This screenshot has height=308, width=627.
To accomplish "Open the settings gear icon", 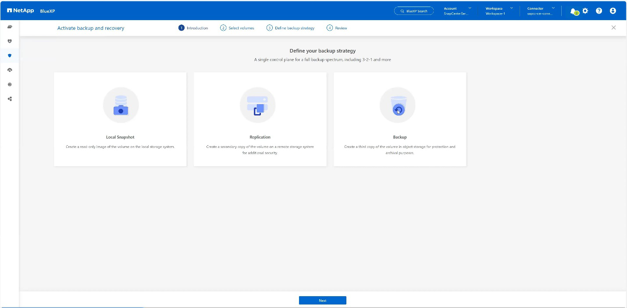I will point(585,11).
